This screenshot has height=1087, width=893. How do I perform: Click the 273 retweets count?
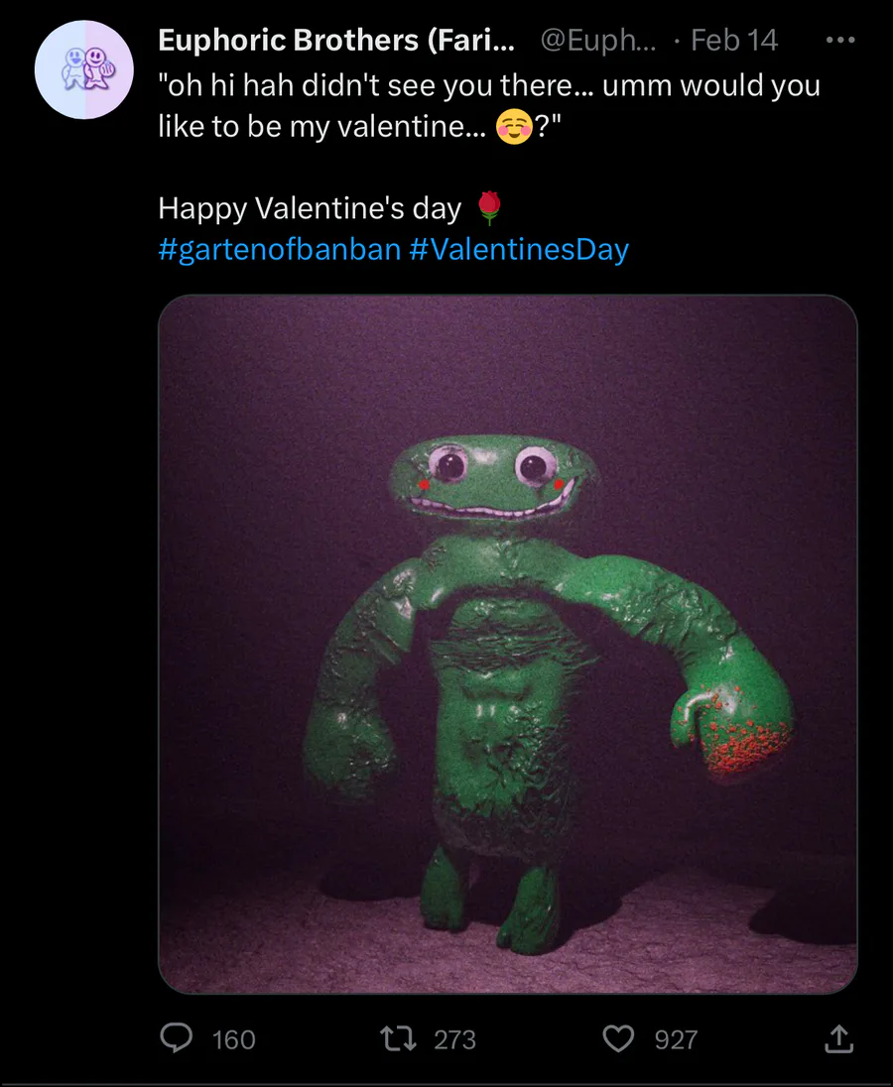point(455,1039)
